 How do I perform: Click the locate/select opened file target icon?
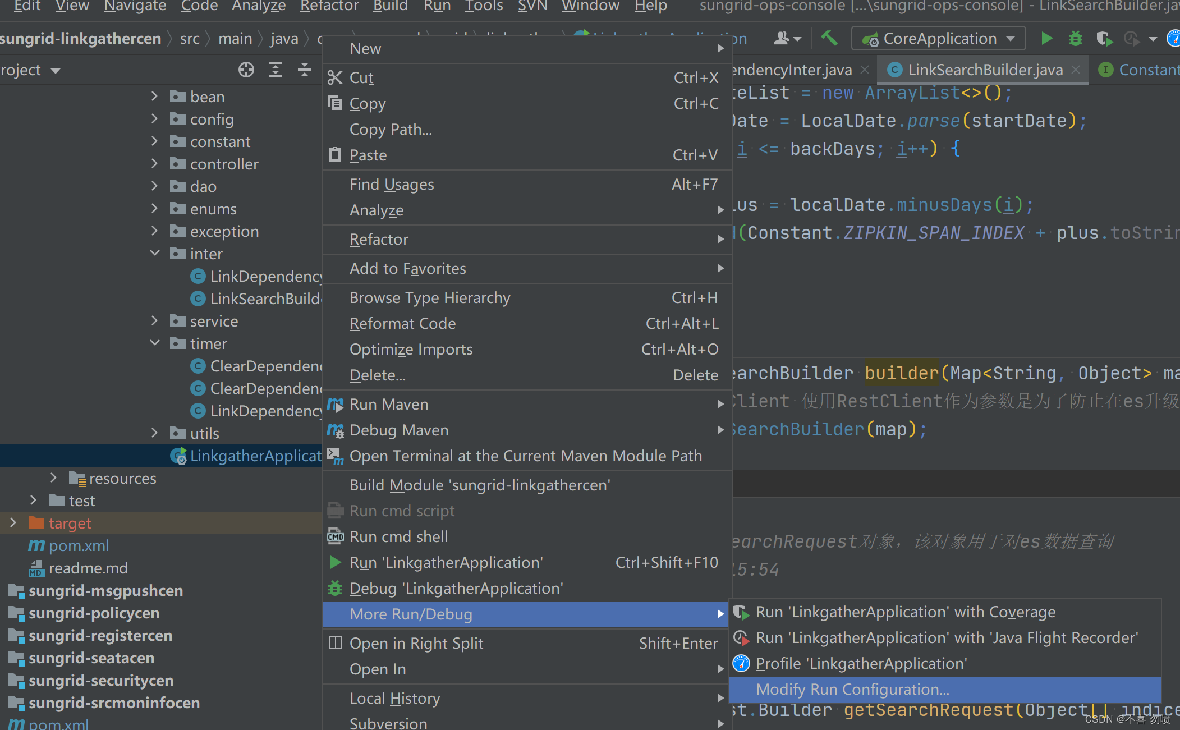pos(246,70)
